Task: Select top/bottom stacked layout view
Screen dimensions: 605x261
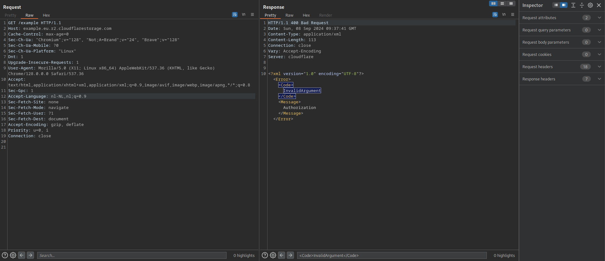Action: tap(502, 3)
